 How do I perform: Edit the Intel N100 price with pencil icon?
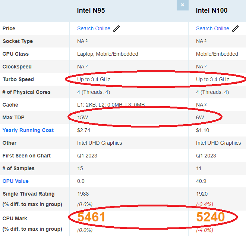235,29
